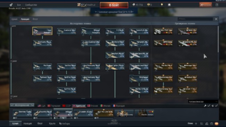Select the СССР nation tab
The height and width of the screenshot is (127, 226).
67,106
